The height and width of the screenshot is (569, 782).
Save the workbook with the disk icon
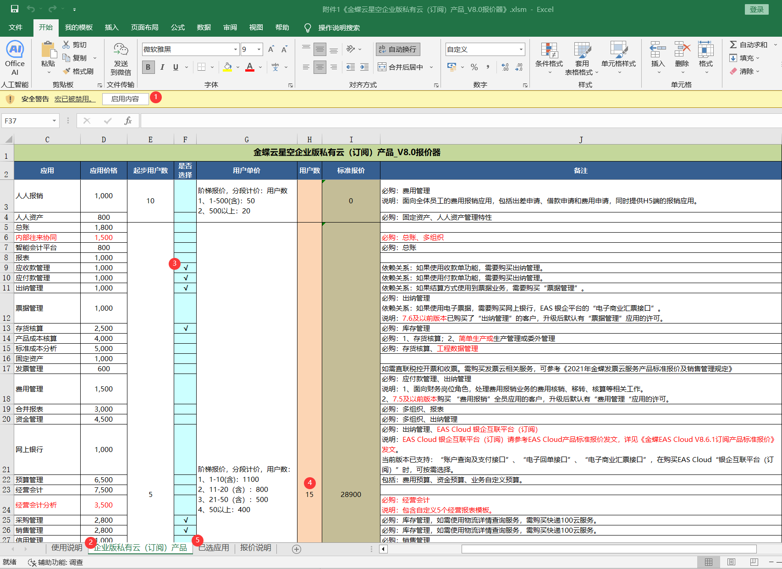tap(15, 9)
